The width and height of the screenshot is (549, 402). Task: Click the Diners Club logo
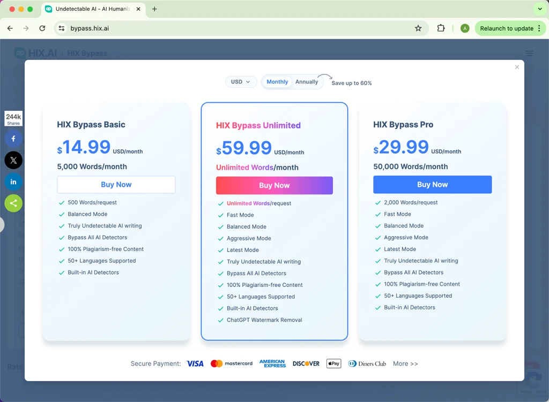[367, 363]
